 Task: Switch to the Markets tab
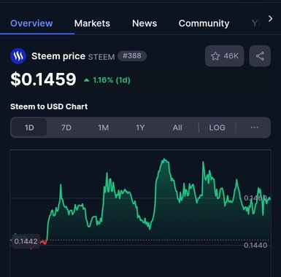92,23
